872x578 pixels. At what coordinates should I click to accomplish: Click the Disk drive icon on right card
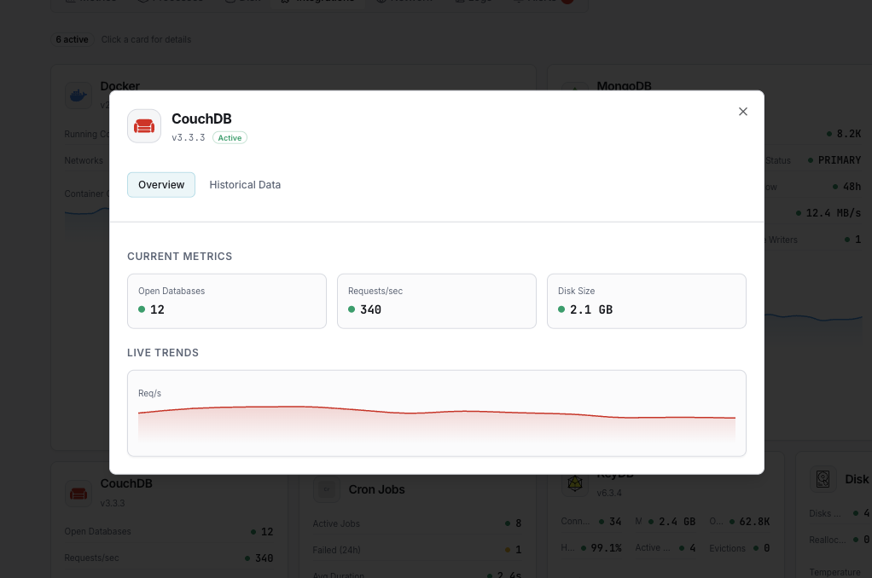(823, 479)
